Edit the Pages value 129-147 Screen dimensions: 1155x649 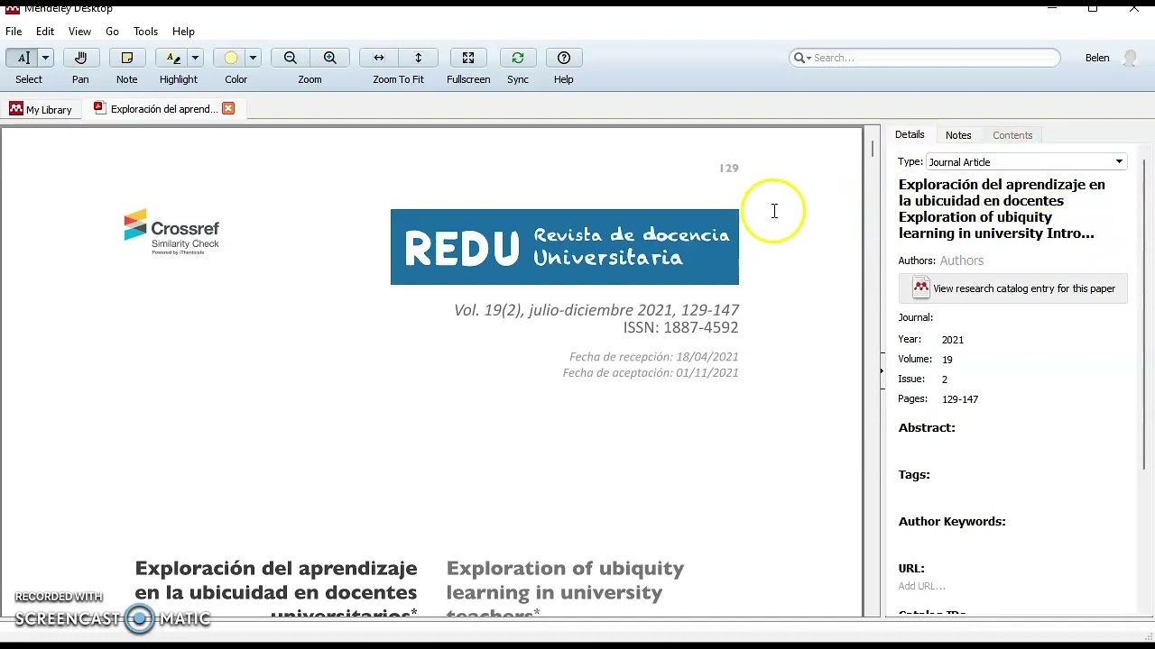pos(960,399)
